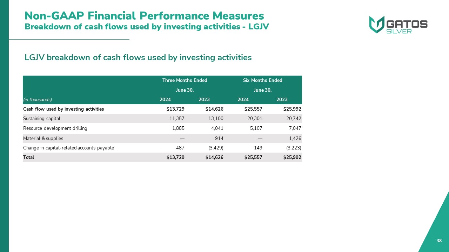Screen dimensions: 449x252
Task: Select the 'Total' row label
Action: click(x=29, y=157)
